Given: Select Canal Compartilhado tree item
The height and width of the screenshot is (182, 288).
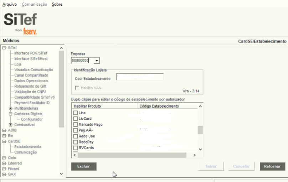Looking at the screenshot, I should point(31,75).
